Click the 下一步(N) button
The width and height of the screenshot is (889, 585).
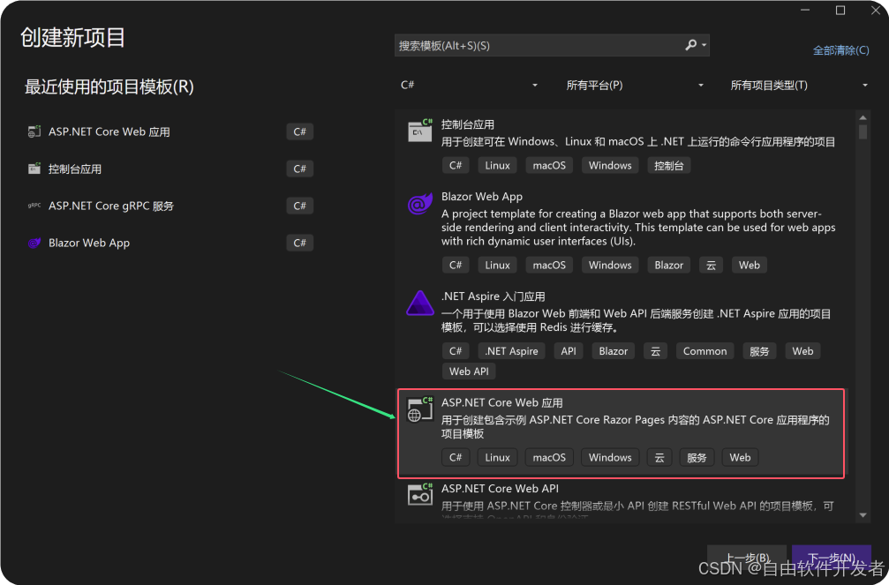tap(831, 558)
